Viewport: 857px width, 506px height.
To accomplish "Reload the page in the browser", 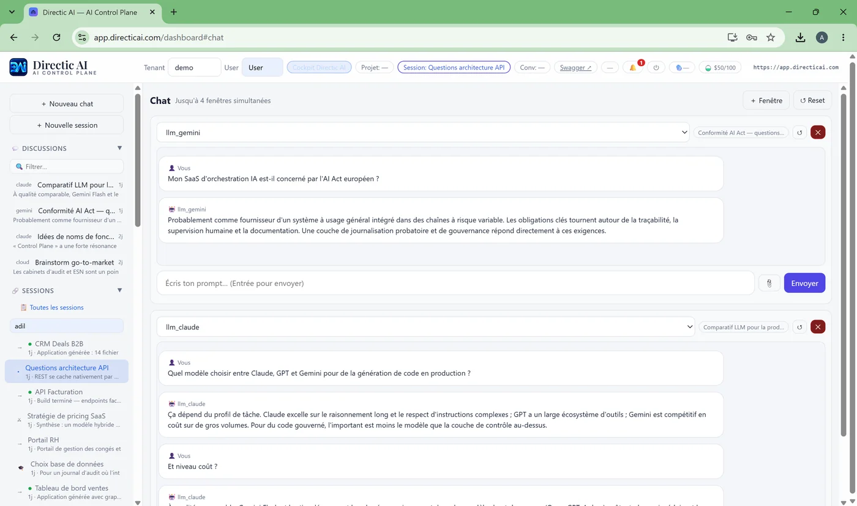I will click(x=56, y=37).
